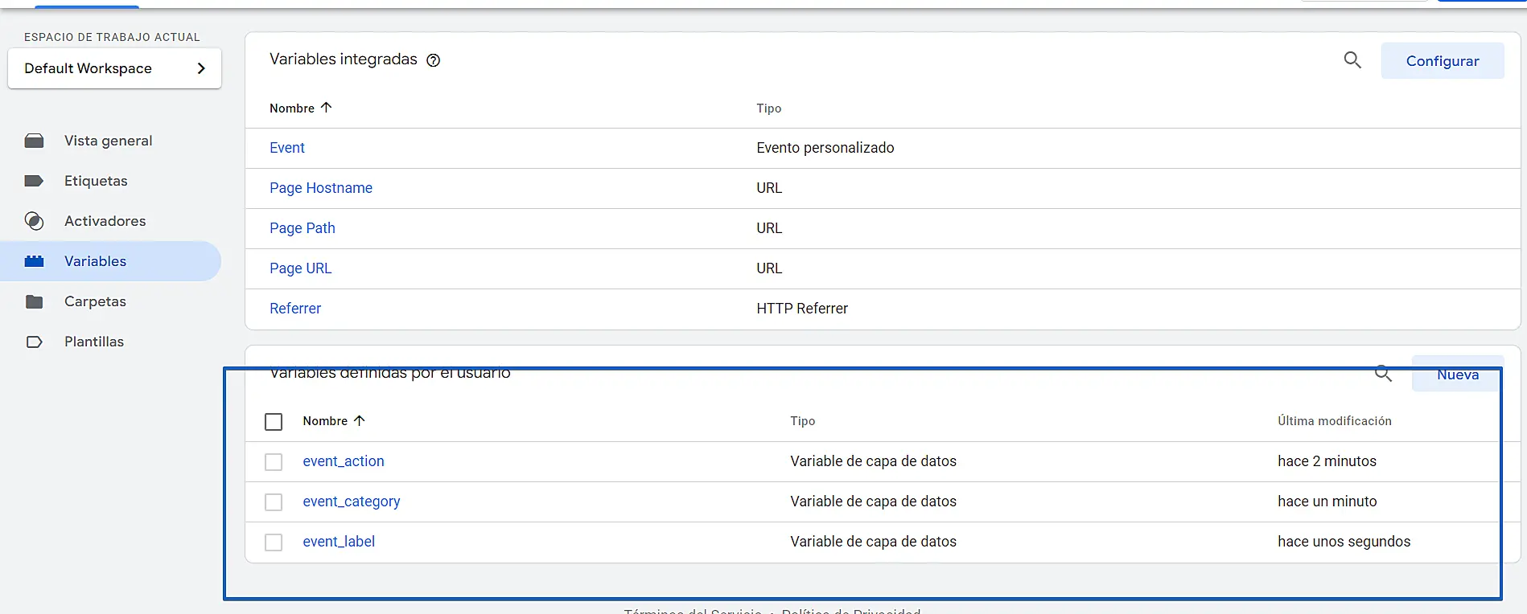Sort user-defined variables by Nombre arrow
Screen dimensions: 1527x614
tap(359, 420)
